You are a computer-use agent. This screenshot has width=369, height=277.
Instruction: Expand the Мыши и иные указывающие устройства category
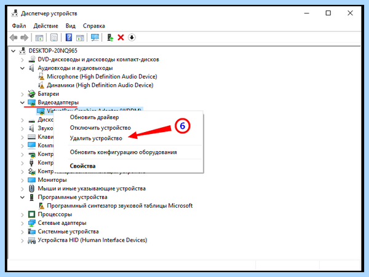(x=22, y=189)
